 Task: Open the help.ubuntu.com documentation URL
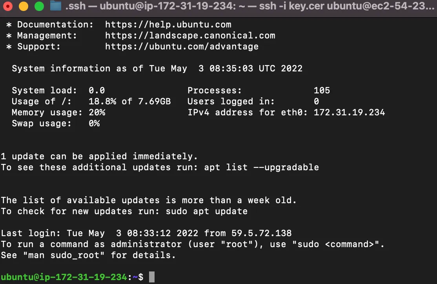pyautogui.click(x=168, y=25)
